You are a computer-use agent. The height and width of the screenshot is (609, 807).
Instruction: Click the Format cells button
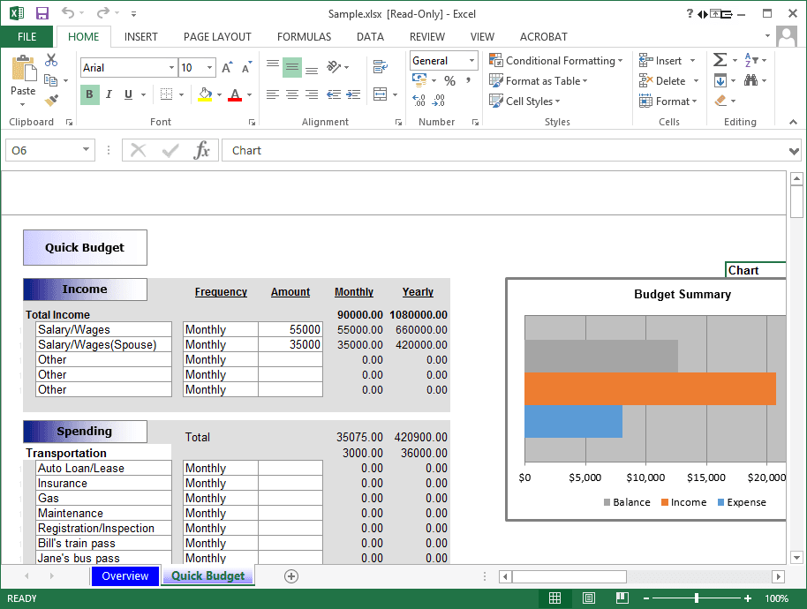pyautogui.click(x=668, y=101)
